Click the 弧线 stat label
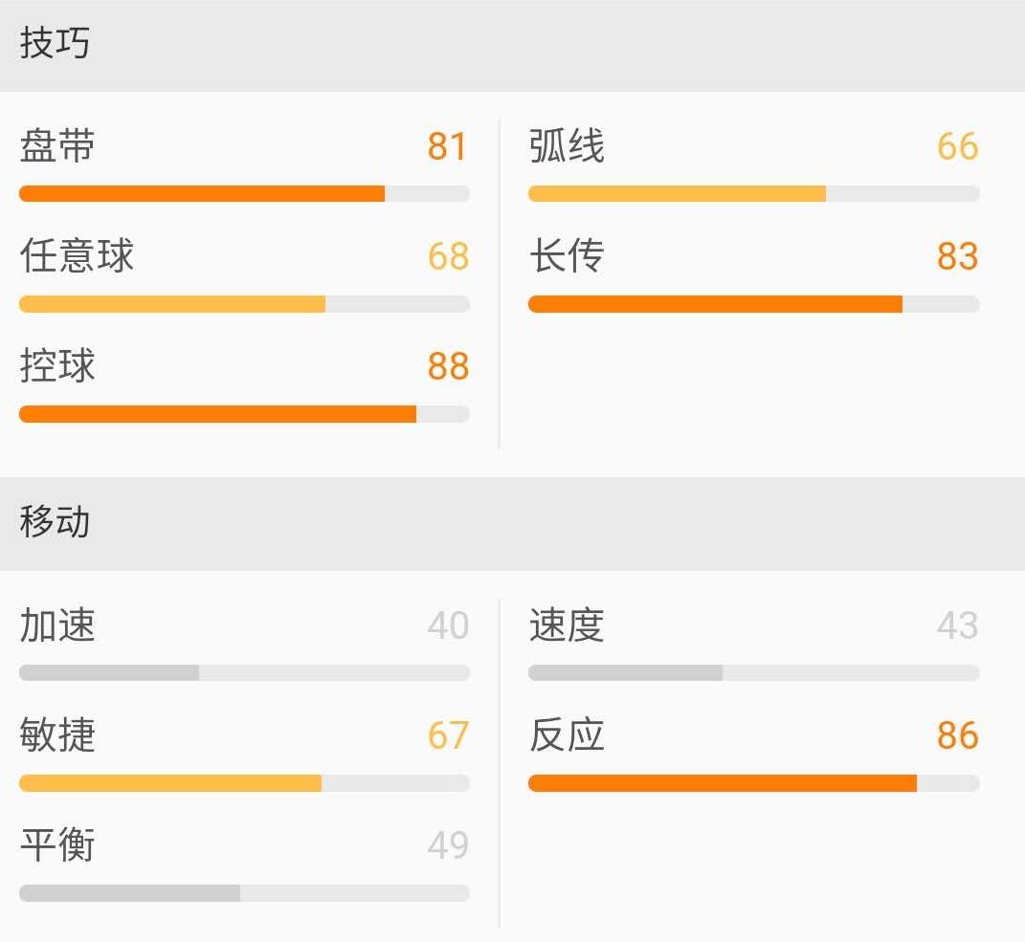 point(567,147)
